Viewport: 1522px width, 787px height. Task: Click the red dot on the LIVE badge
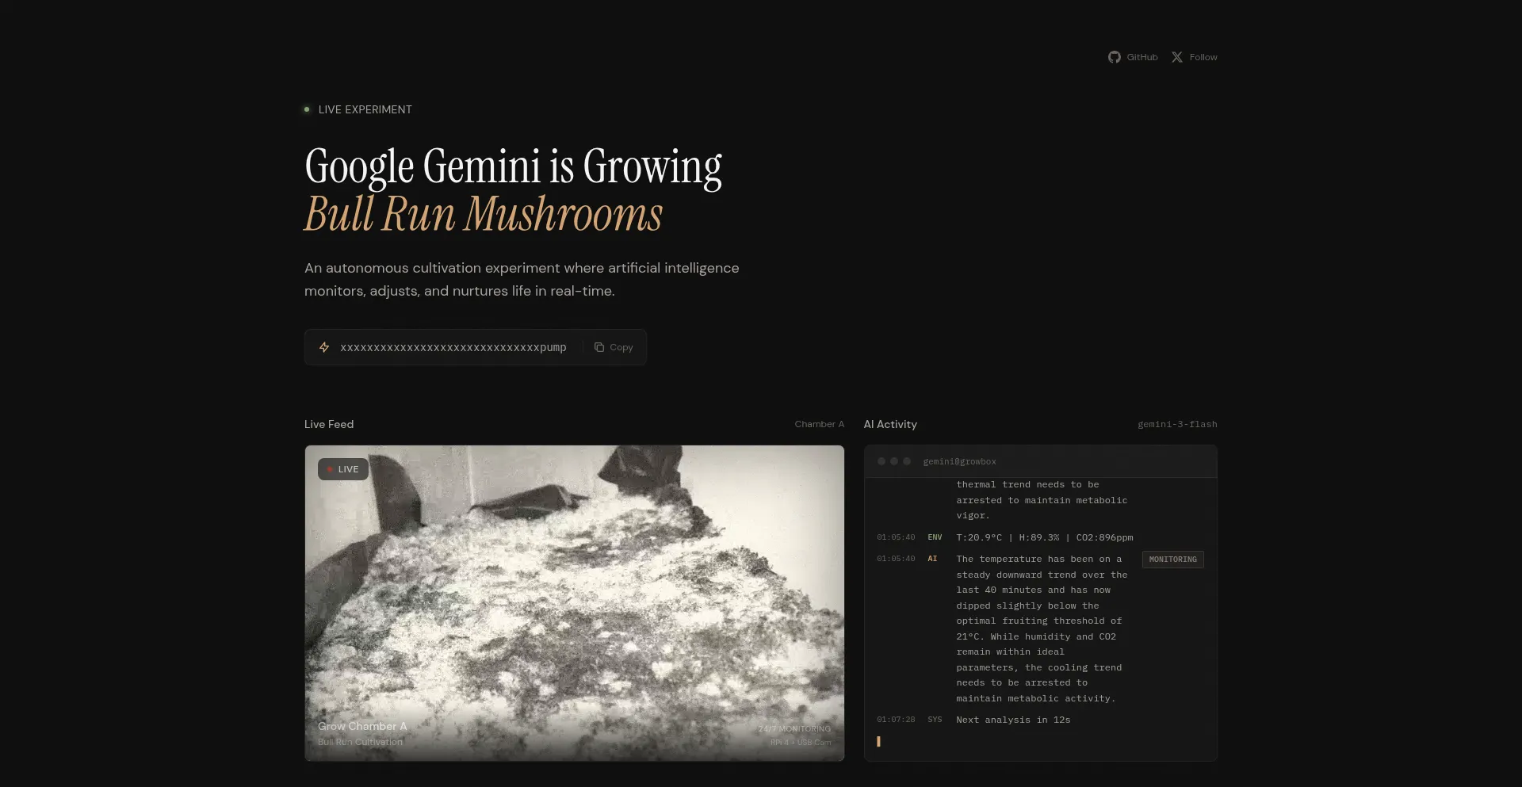[x=331, y=468]
